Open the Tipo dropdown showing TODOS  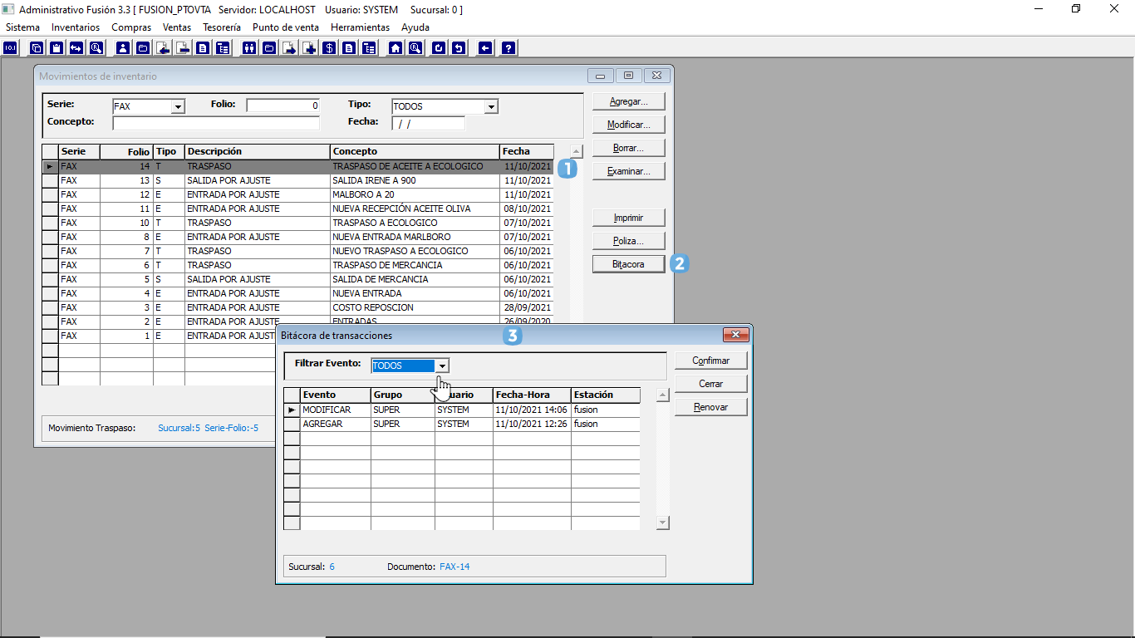click(x=491, y=106)
